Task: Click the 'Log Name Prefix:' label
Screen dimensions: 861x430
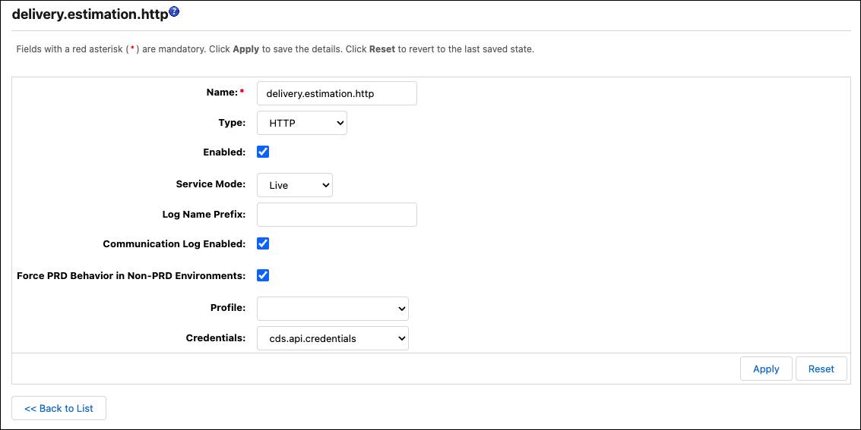Action: coord(204,214)
